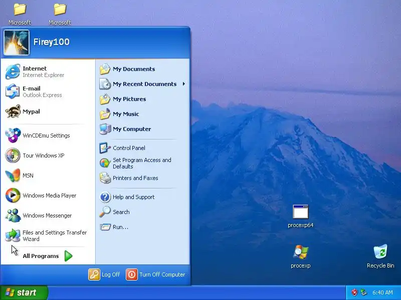Launch Files and Settings Transfer Wizard icon
Screen dimensions: 401x300
coord(13,235)
